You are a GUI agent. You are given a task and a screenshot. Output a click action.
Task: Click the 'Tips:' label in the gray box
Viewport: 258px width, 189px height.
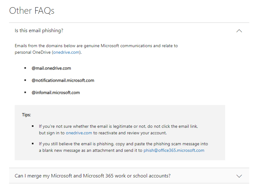(x=27, y=115)
